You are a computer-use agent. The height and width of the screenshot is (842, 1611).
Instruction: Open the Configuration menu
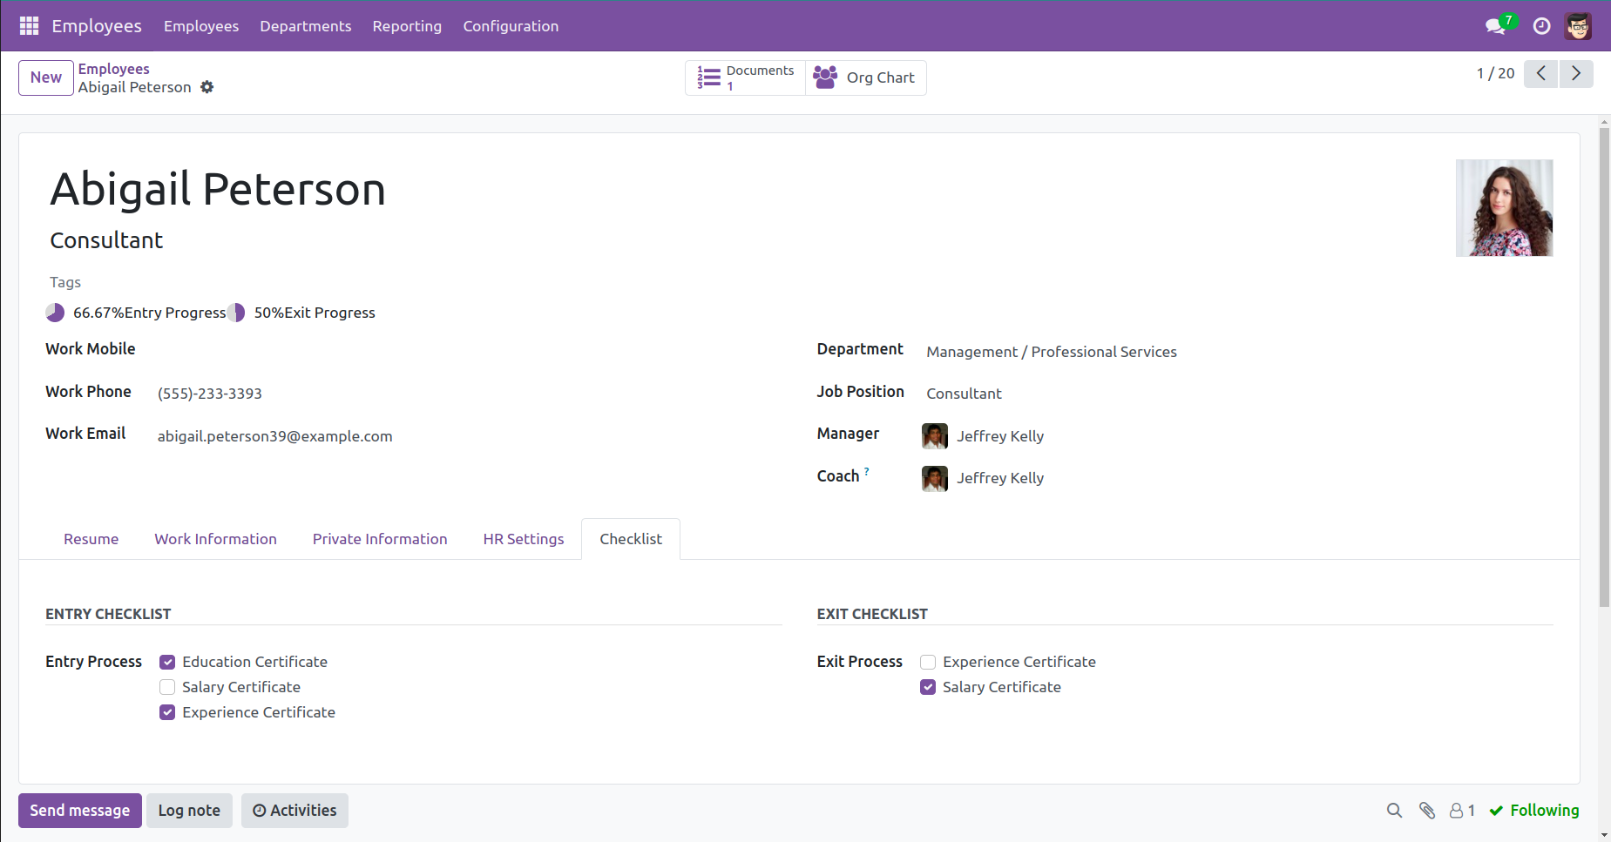click(511, 26)
